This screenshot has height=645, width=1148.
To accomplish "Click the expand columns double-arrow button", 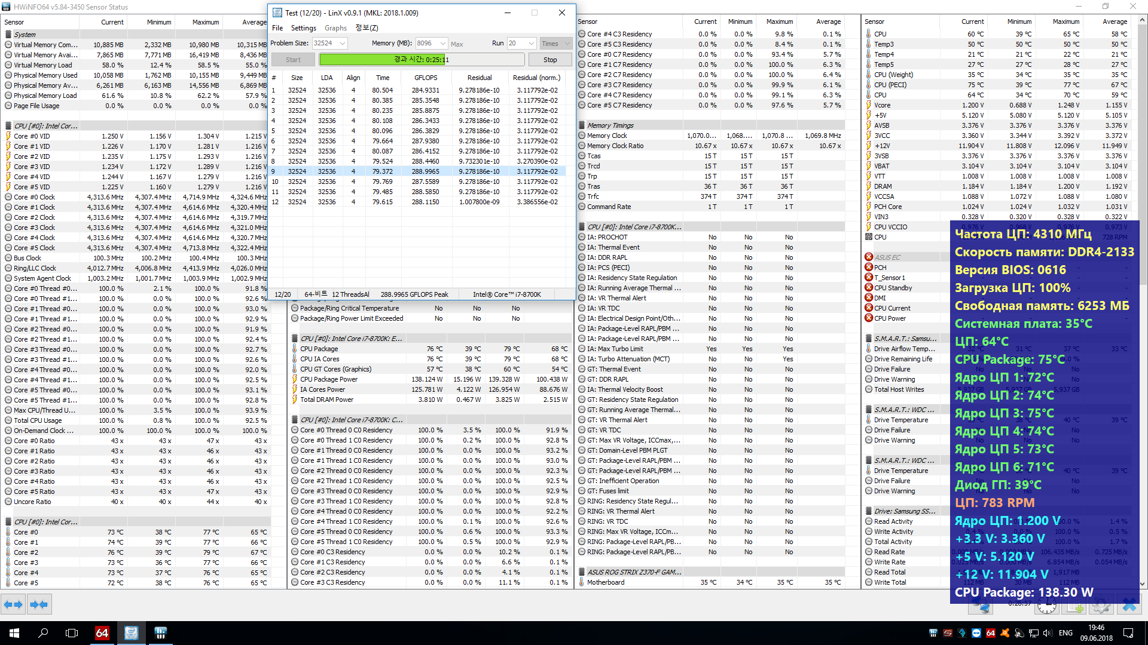I will (x=13, y=605).
